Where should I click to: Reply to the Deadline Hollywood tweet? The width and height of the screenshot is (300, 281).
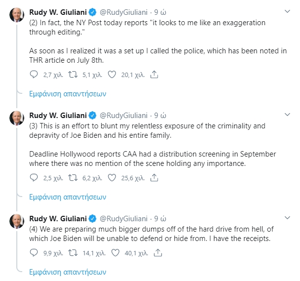[x=34, y=177]
